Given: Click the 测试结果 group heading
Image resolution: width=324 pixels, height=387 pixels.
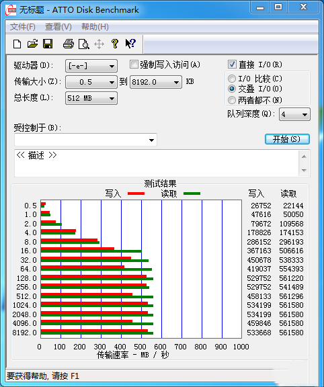Looking at the screenshot, I should (x=160, y=183).
